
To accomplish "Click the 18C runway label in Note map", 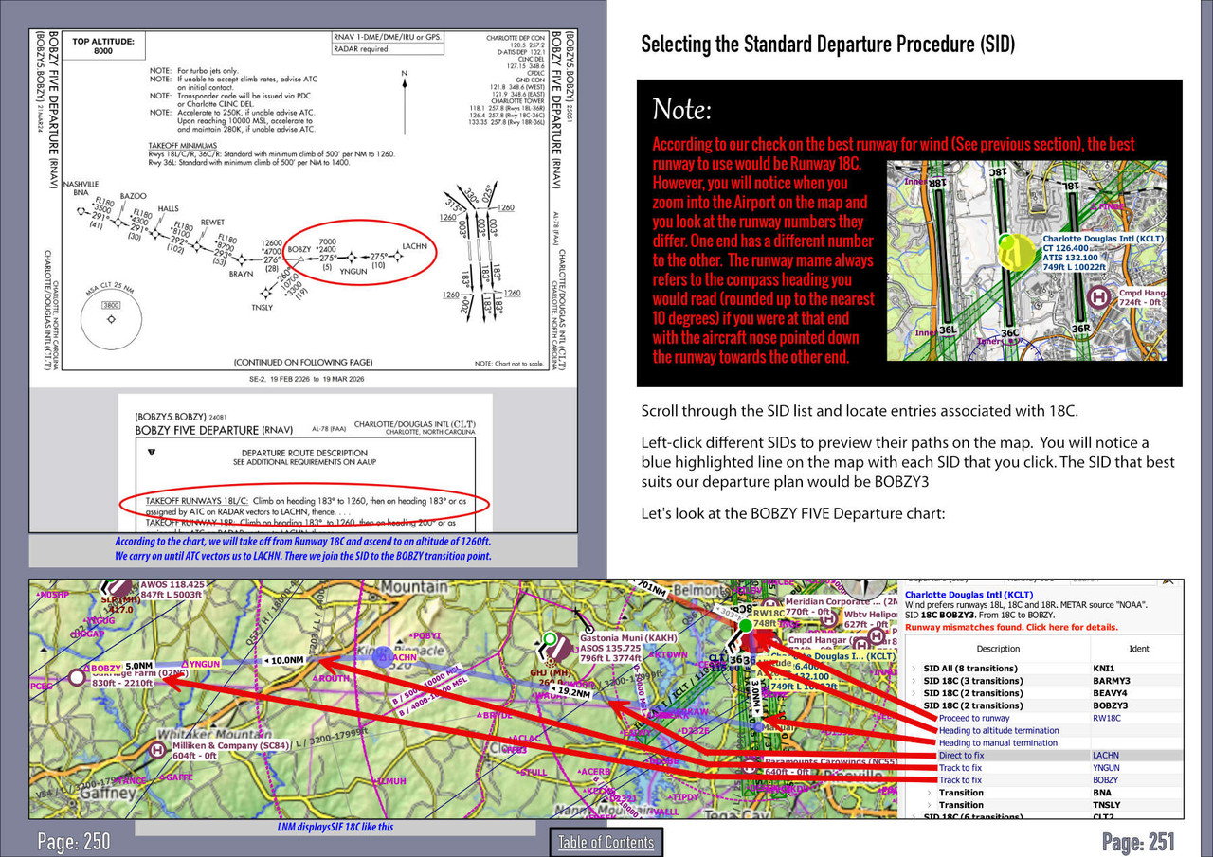I will 998,172.
